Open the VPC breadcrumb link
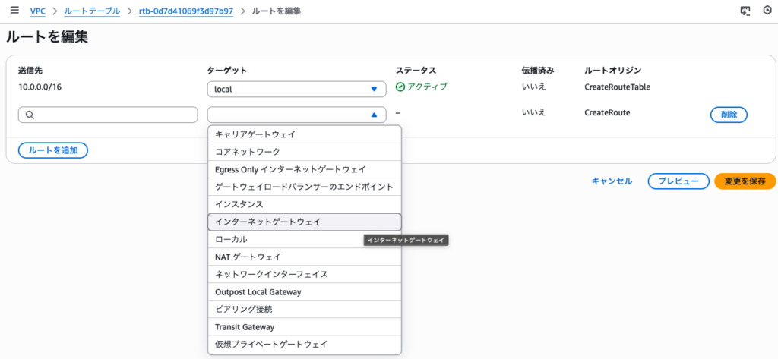Screen dimensions: 778x359 (36, 11)
